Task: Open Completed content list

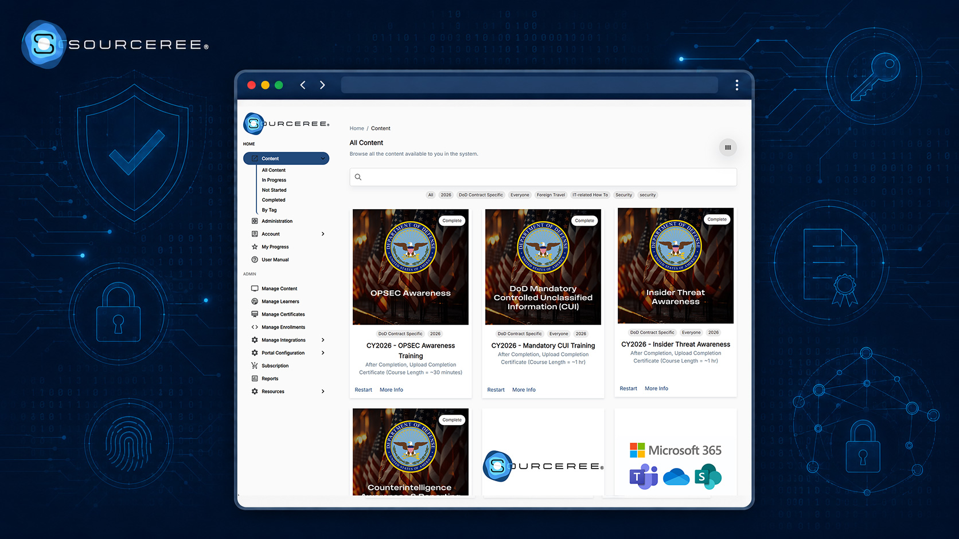Action: pos(274,200)
